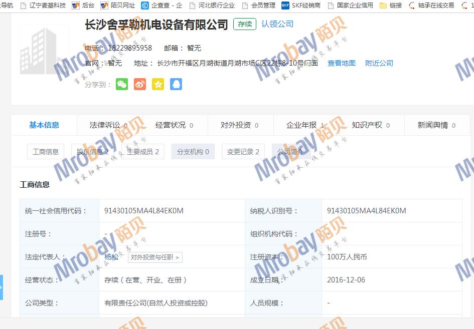Share via the blue QQ penguin icon
Viewport: 474px width, 329px height.
pos(176,84)
